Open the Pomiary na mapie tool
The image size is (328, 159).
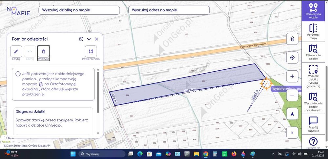[x=313, y=11]
